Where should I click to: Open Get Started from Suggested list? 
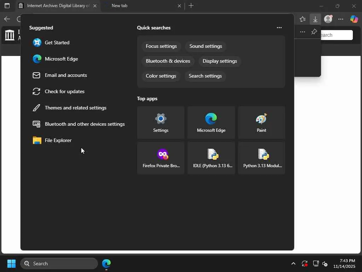tap(57, 42)
